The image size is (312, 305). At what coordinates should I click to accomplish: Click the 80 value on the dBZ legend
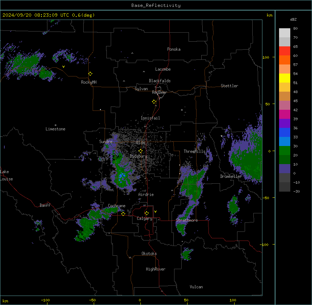[x=295, y=29]
